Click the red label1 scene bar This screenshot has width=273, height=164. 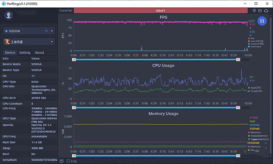(x=161, y=10)
